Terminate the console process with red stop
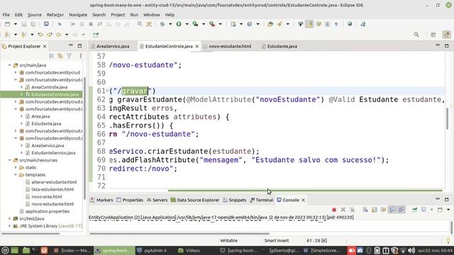Screen dimensions: 454x255 tap(334, 210)
